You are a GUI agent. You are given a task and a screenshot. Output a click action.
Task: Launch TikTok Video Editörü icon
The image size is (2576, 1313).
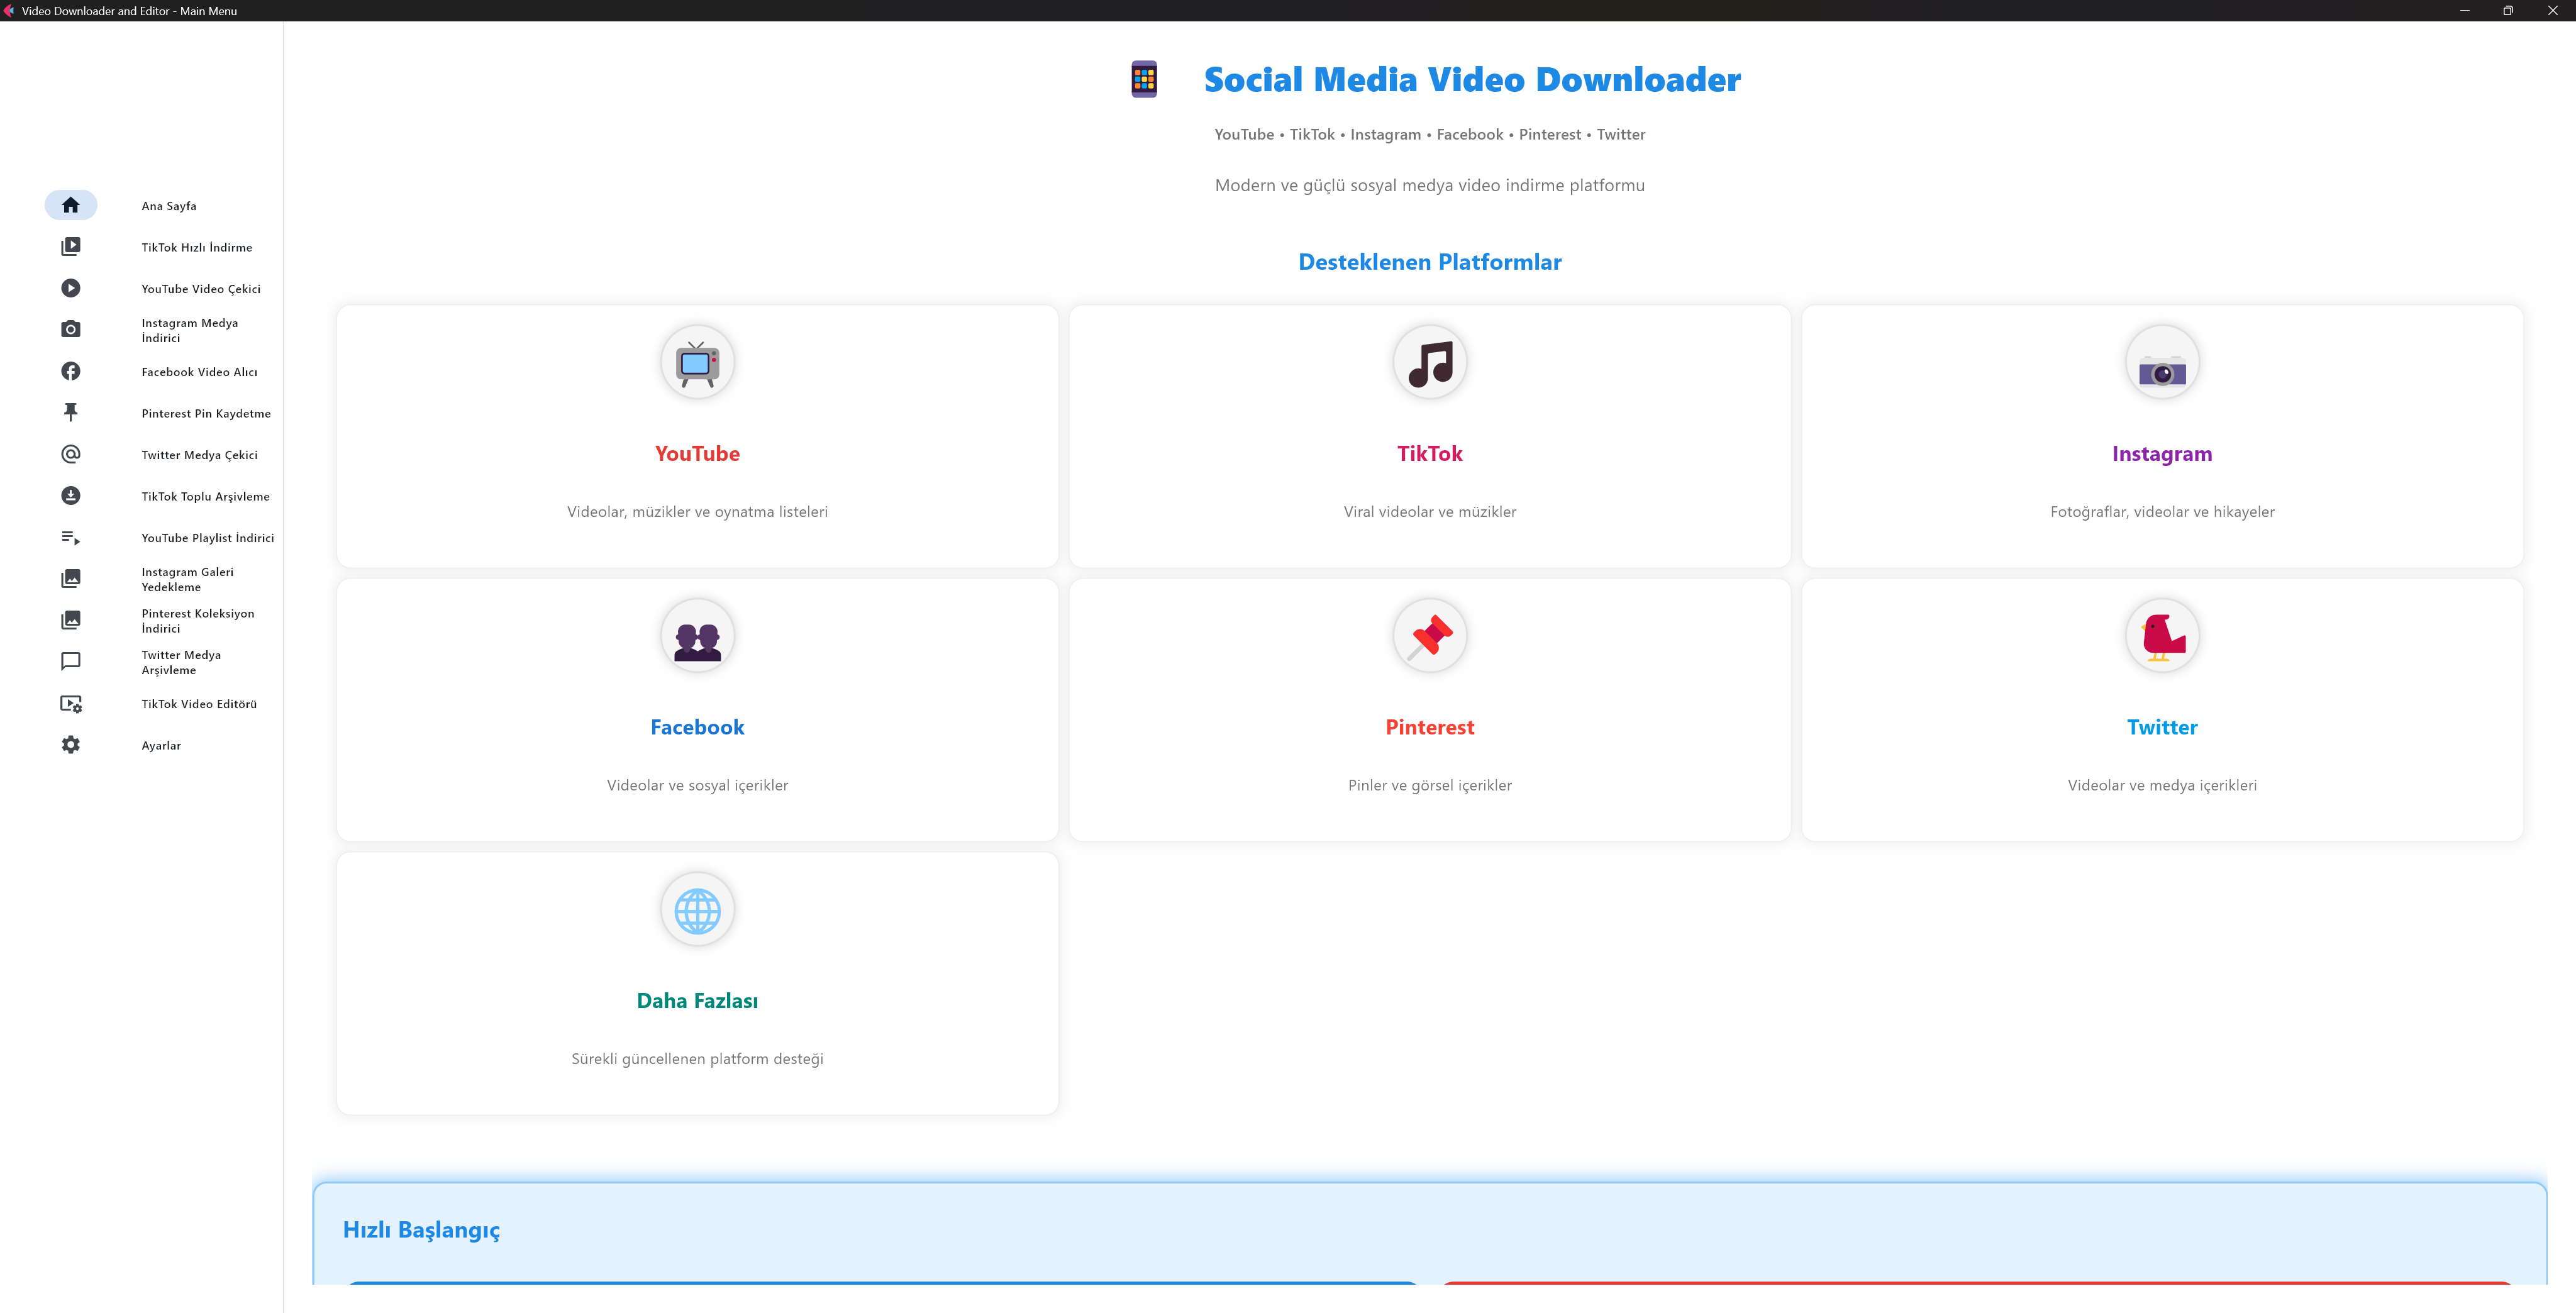70,704
